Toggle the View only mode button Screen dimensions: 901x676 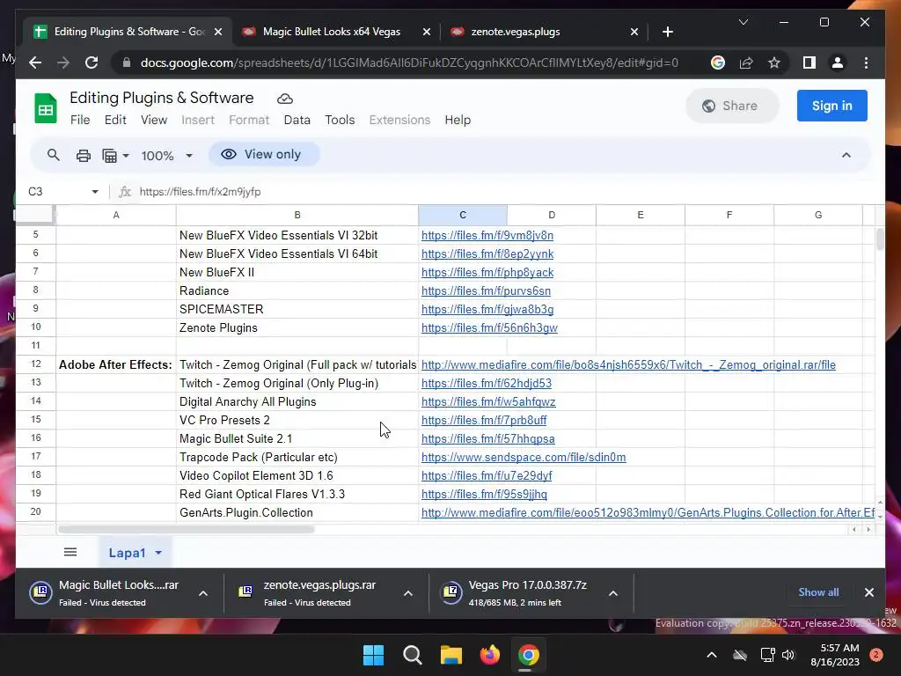(263, 155)
